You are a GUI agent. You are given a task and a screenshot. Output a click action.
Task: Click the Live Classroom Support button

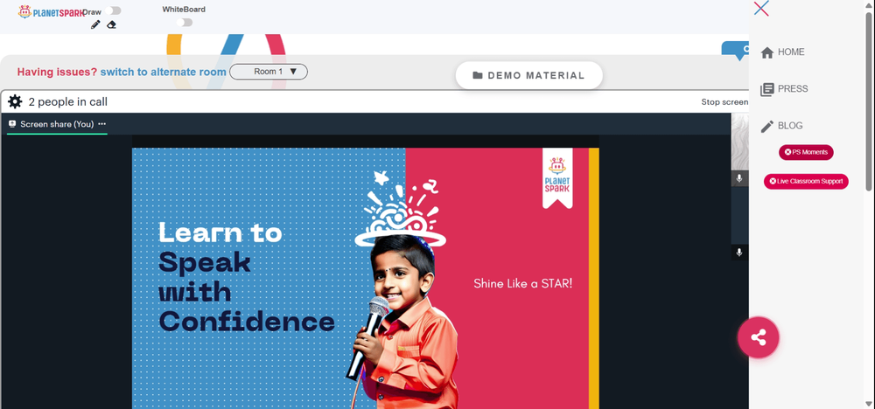point(807,181)
